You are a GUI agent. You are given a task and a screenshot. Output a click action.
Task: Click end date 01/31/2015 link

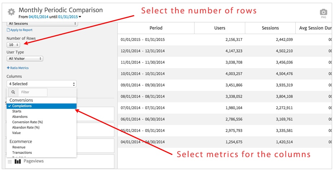pos(68,17)
